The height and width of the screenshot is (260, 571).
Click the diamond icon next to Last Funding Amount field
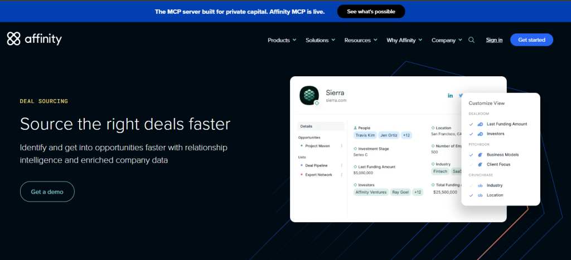[355, 167]
